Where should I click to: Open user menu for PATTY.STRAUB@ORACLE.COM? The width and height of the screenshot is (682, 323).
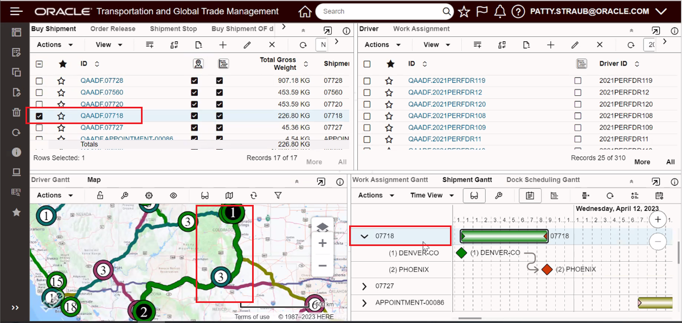(598, 11)
